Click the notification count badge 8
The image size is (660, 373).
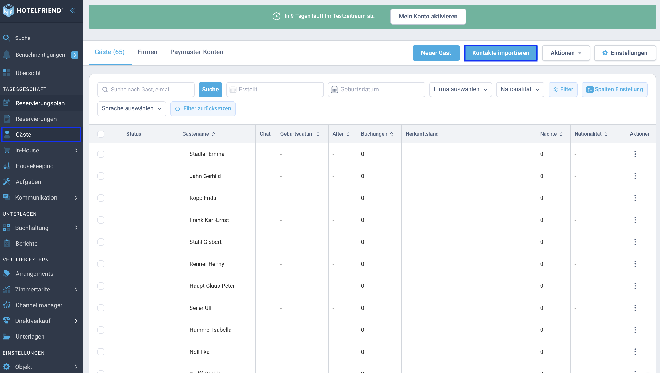tap(75, 55)
